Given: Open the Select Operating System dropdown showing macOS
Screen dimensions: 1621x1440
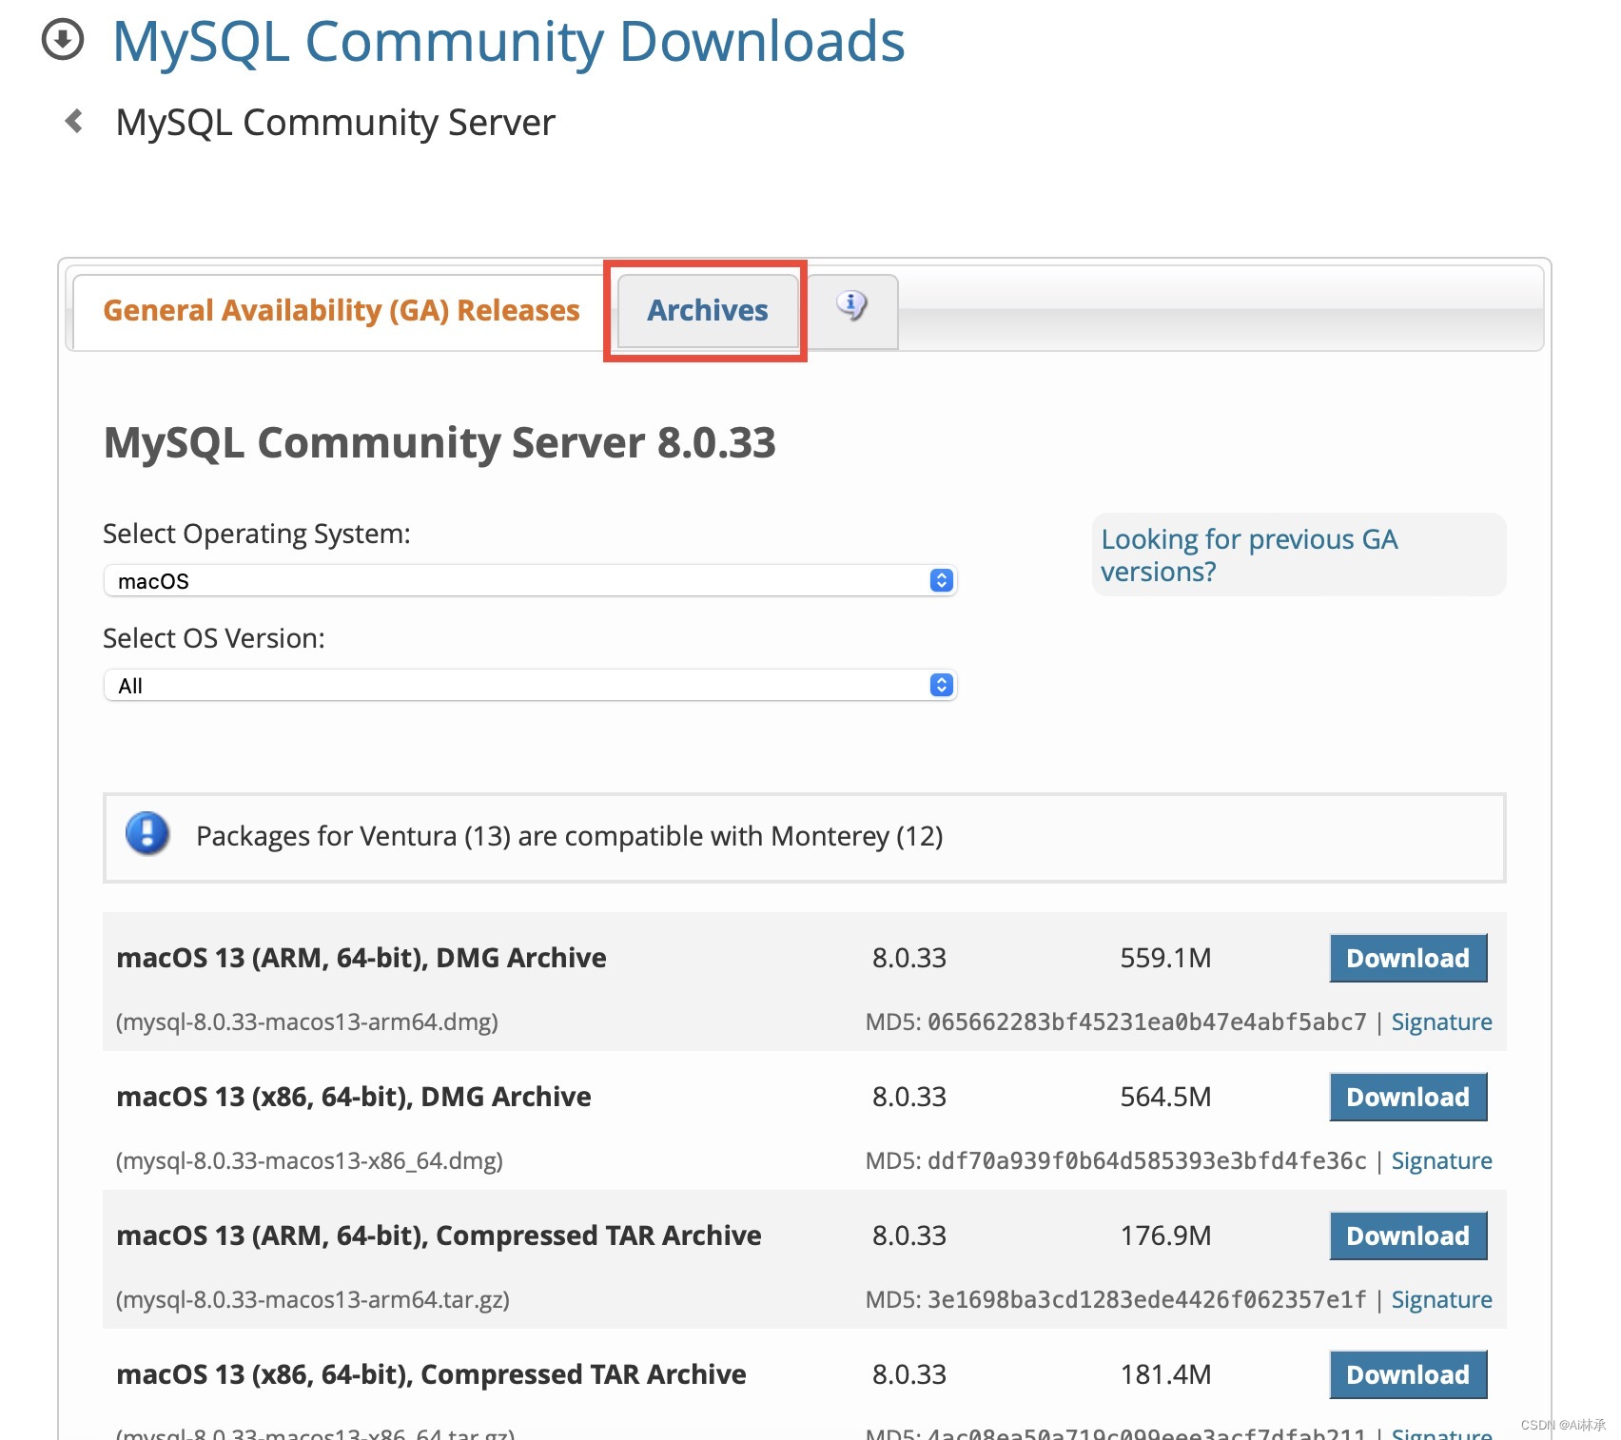Looking at the screenshot, I should [530, 580].
